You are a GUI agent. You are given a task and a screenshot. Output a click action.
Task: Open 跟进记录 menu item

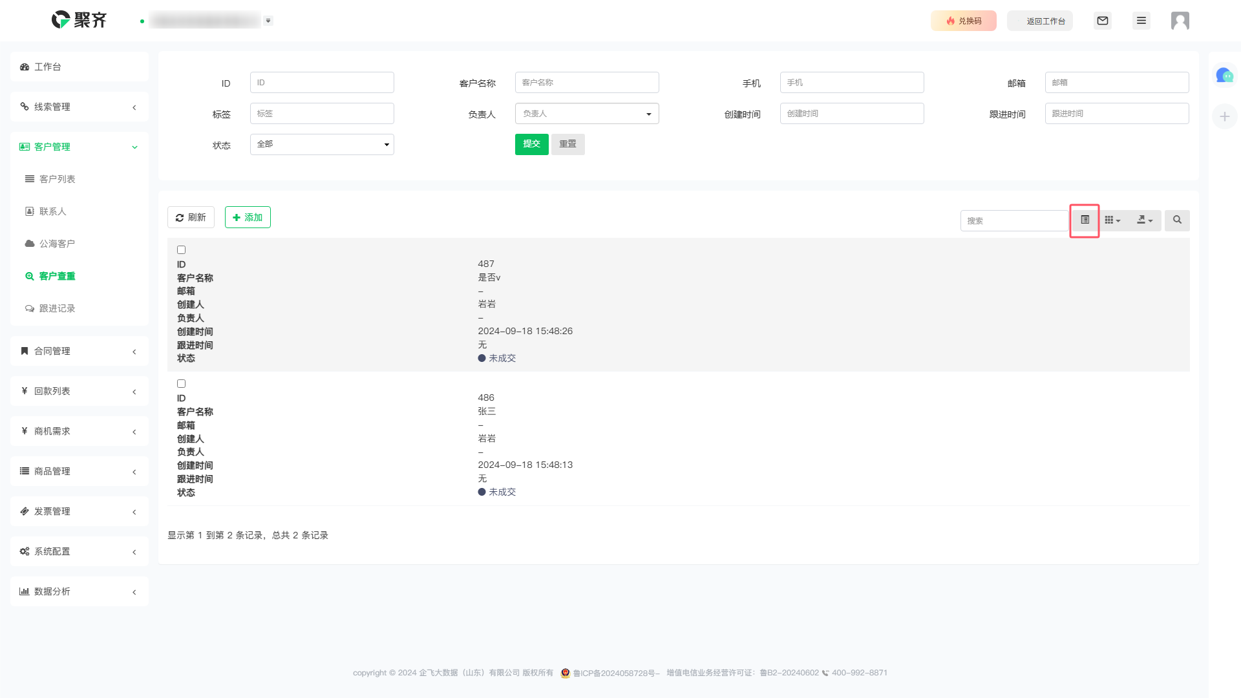[x=80, y=308]
